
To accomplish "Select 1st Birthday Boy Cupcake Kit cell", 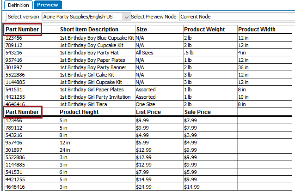I will [97, 45].
